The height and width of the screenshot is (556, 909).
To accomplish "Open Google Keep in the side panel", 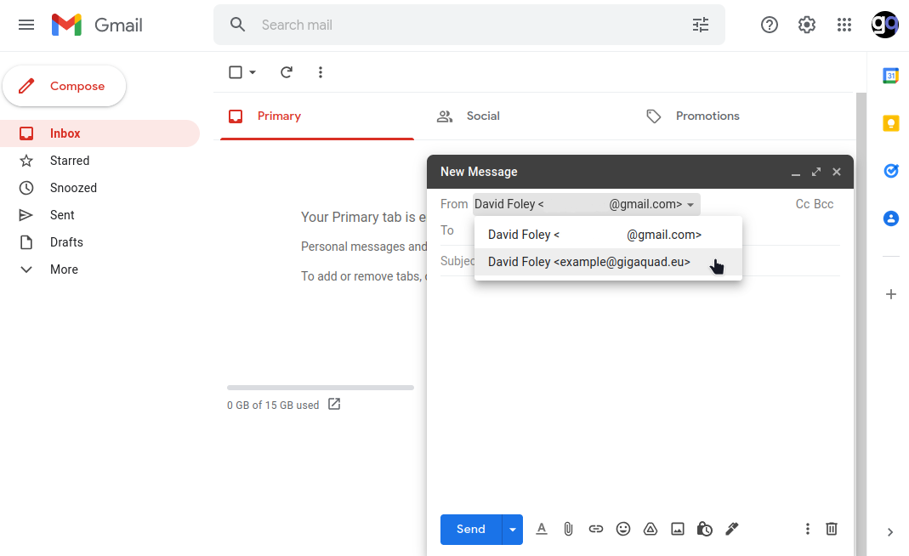I will pos(890,123).
